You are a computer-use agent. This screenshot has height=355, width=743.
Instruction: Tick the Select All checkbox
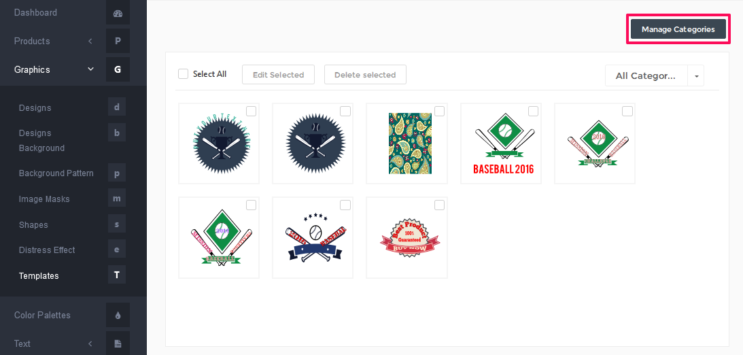(x=184, y=74)
